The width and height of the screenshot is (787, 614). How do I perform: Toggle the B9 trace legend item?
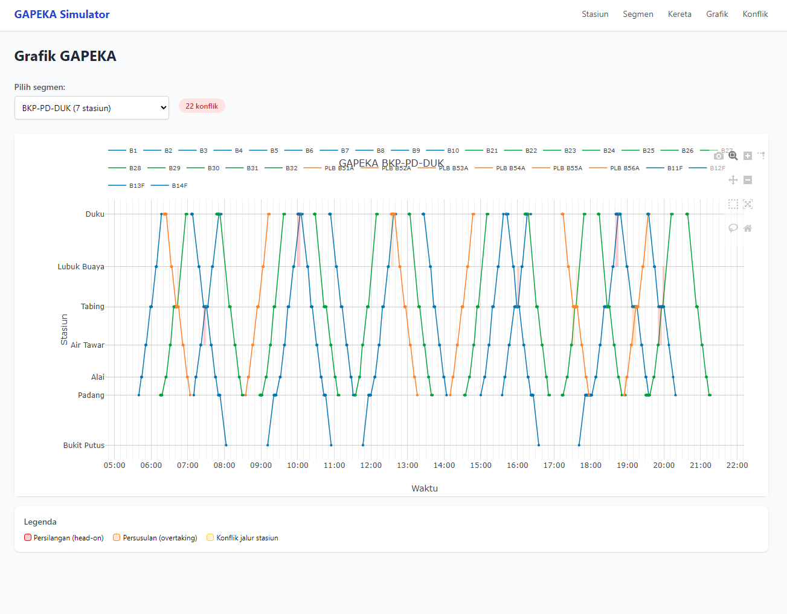[406, 150]
